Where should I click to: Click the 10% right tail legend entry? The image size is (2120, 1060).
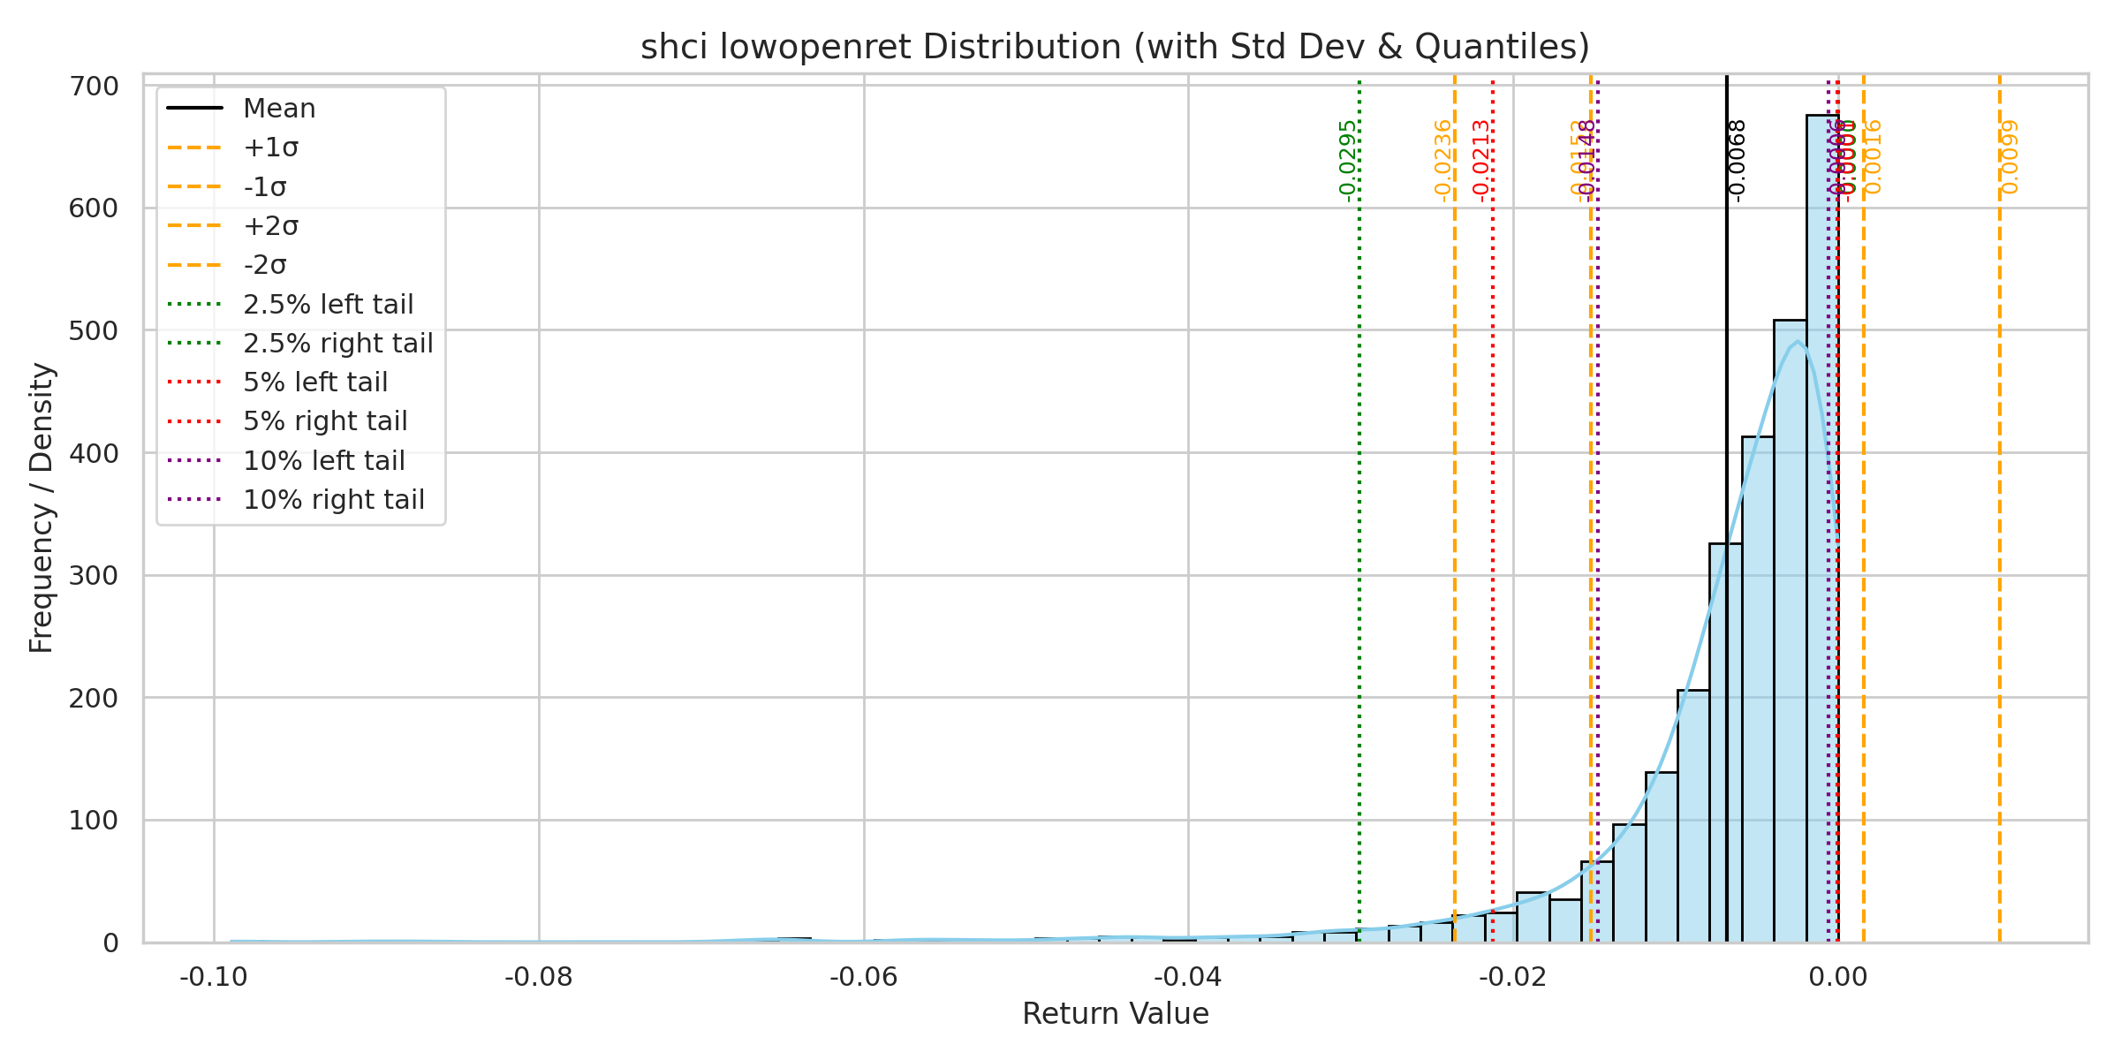333,500
